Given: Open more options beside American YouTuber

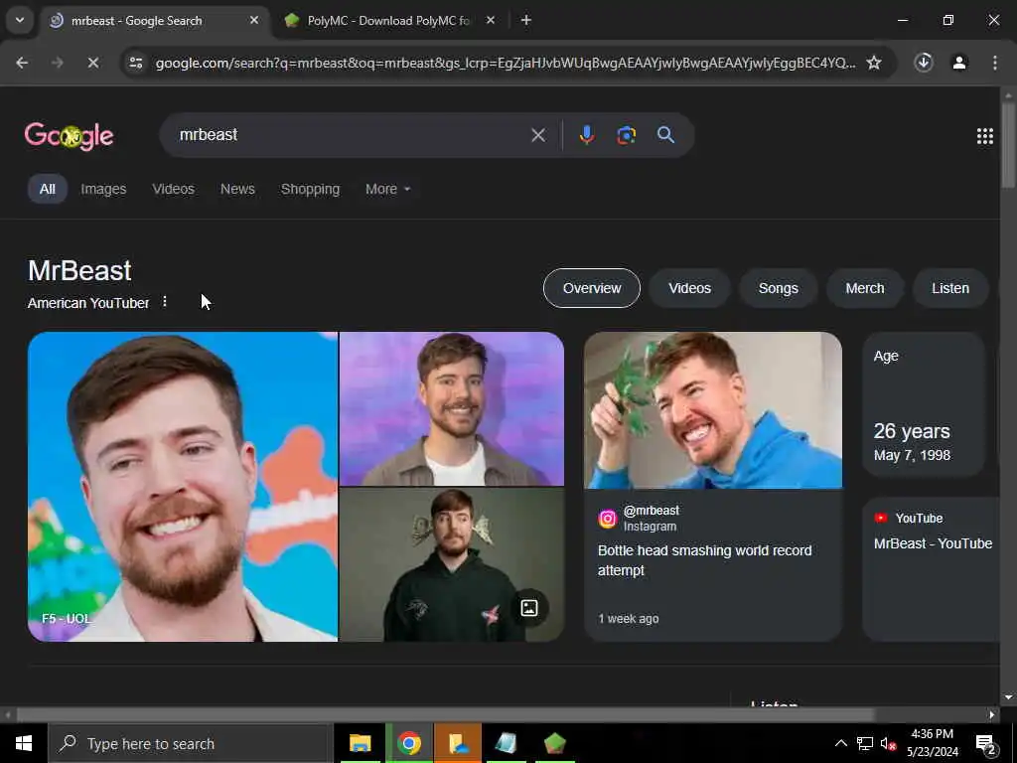Looking at the screenshot, I should (x=165, y=302).
